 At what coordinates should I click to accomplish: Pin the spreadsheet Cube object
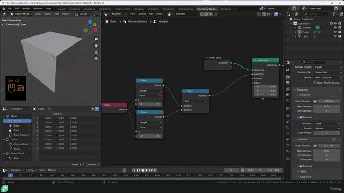point(49,109)
